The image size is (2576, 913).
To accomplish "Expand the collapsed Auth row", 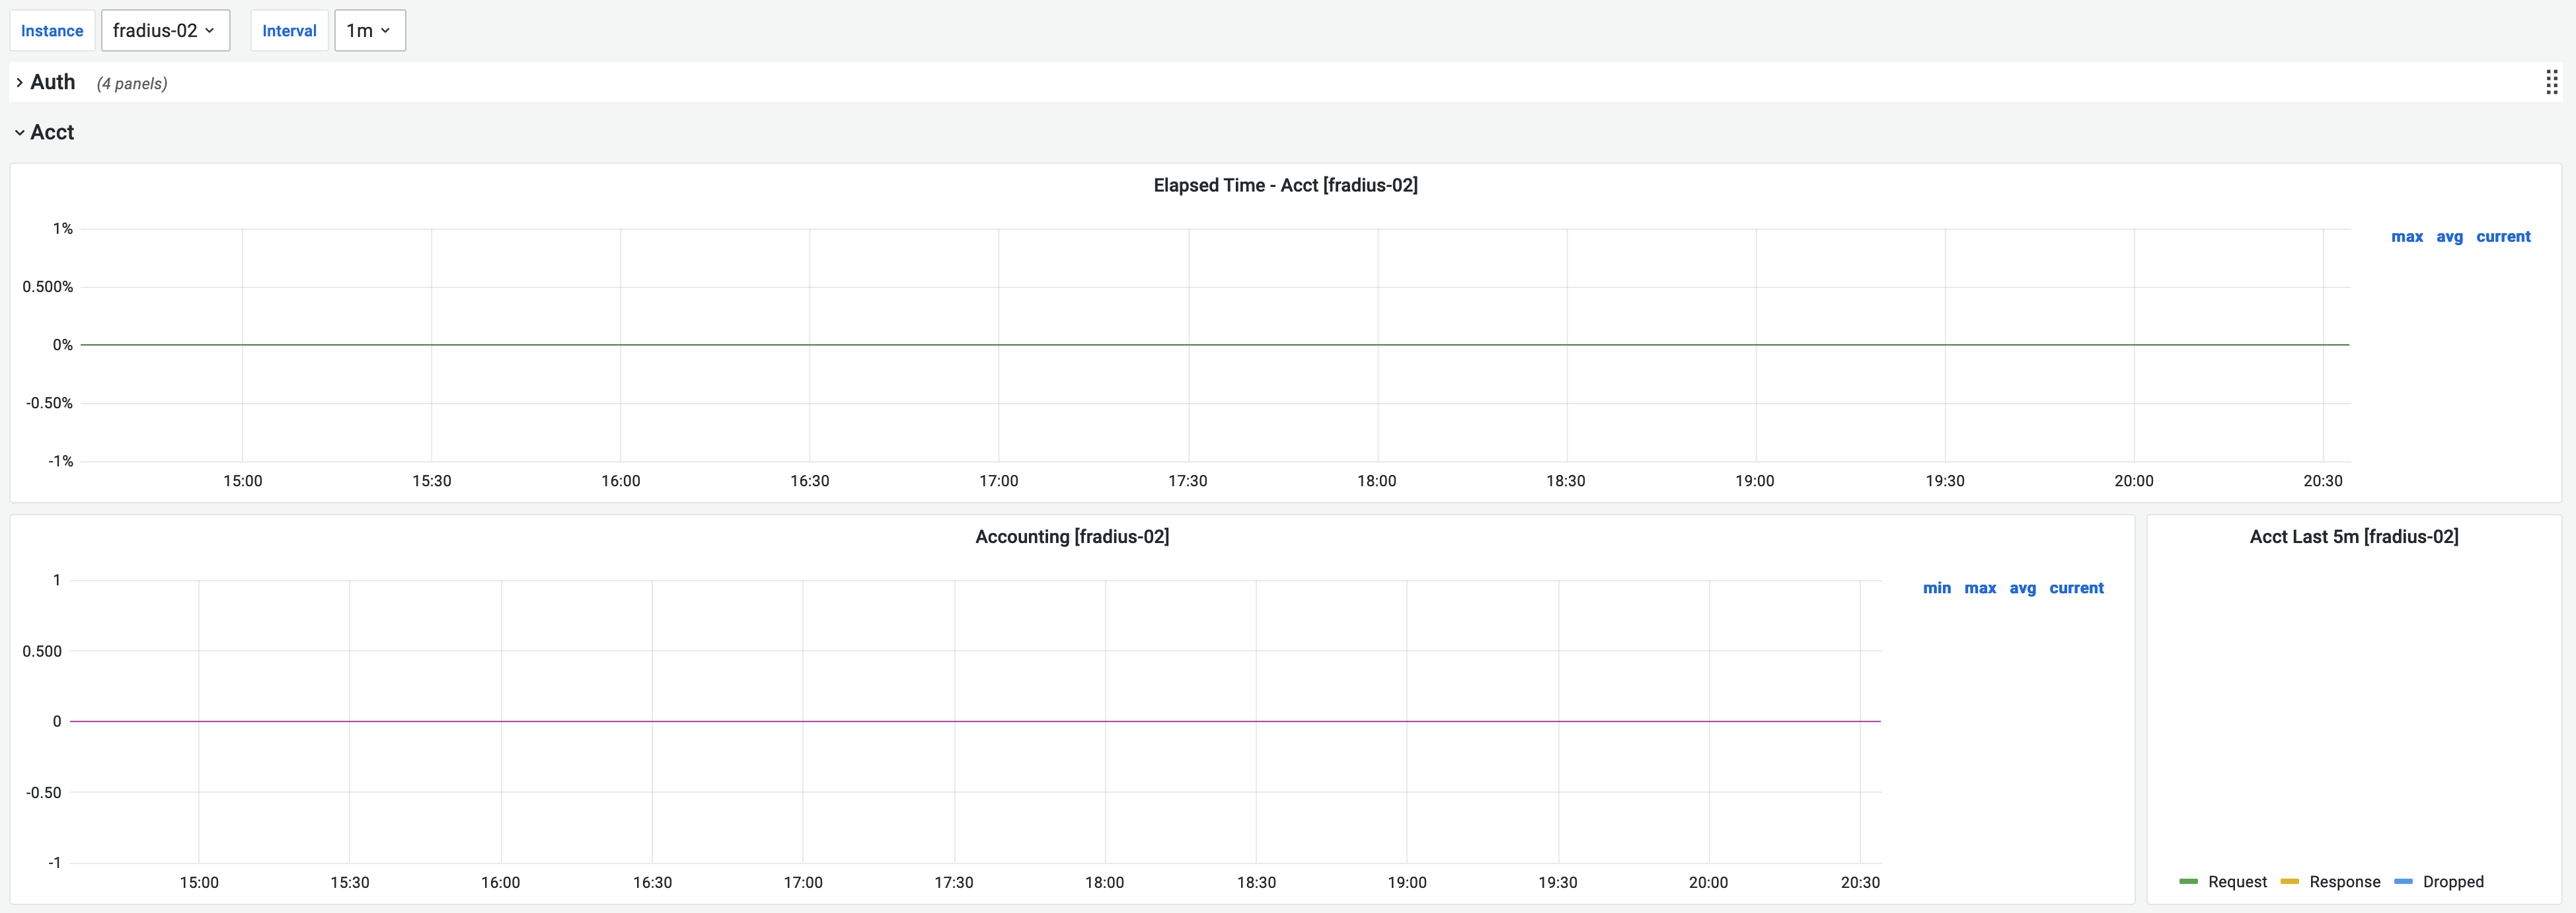I will [52, 82].
